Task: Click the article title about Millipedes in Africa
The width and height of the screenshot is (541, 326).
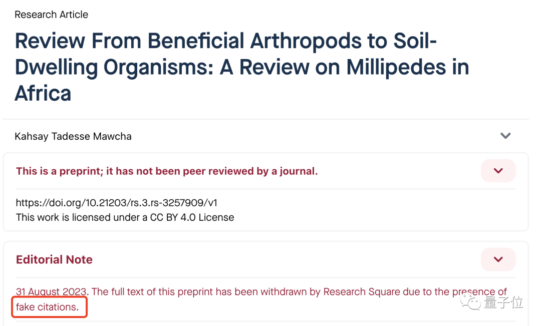Action: click(x=242, y=67)
